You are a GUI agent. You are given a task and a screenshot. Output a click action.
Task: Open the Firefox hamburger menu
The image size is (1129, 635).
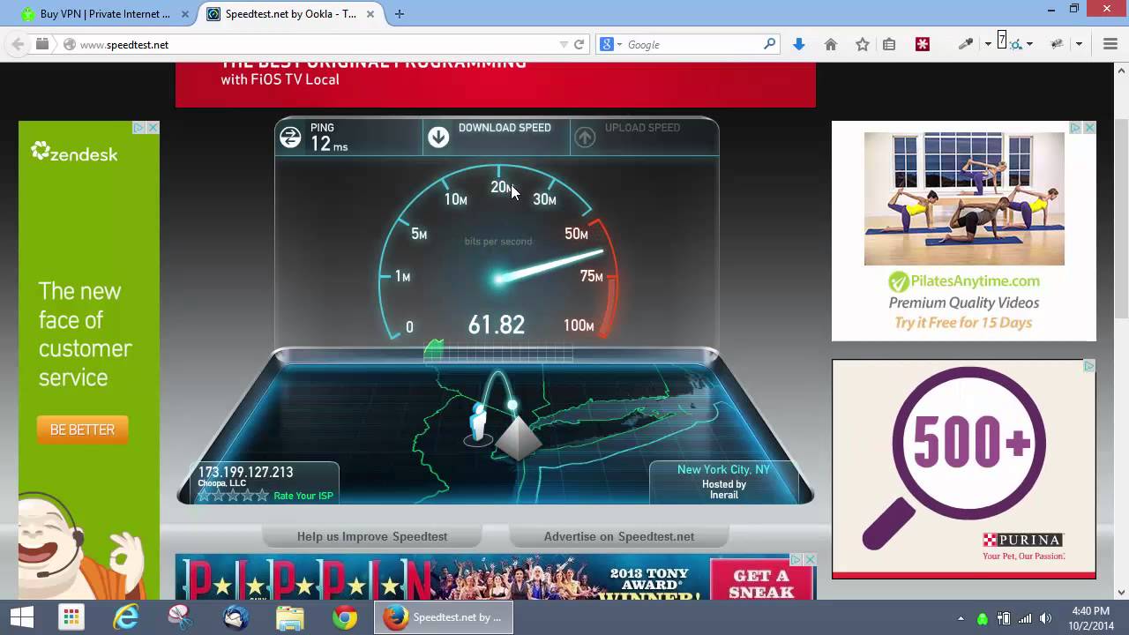pos(1110,44)
